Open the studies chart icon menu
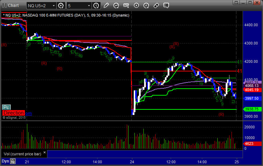The image size is (263, 166). point(116,6)
